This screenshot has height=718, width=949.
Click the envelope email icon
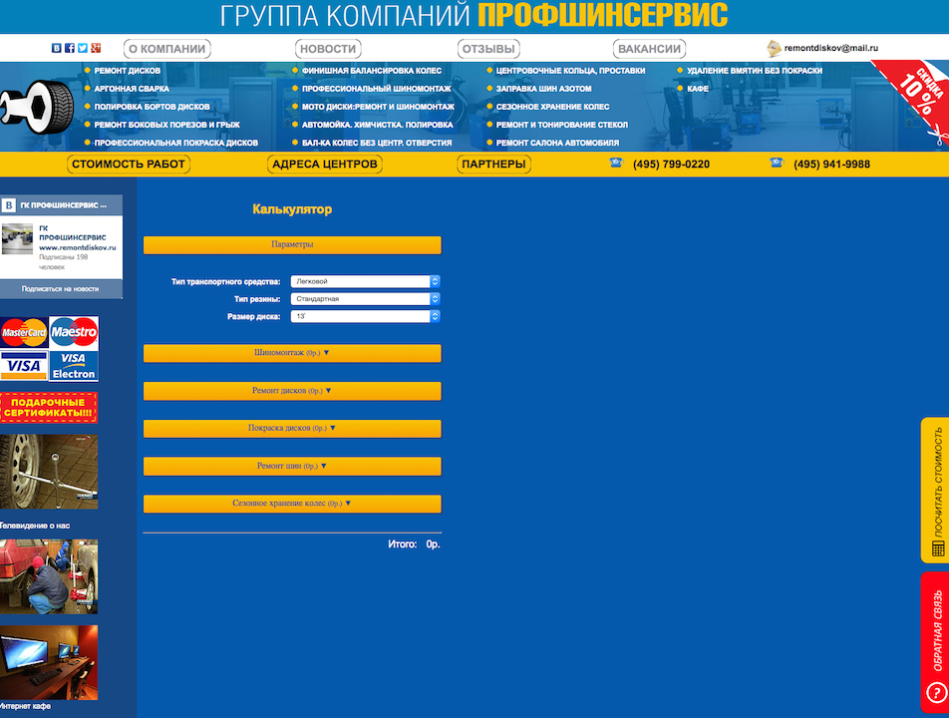(x=774, y=48)
